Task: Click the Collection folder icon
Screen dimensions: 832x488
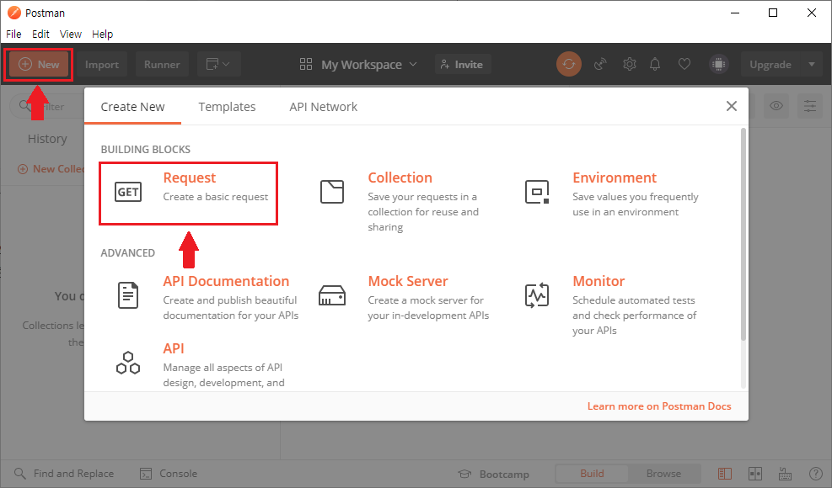Action: tap(332, 192)
